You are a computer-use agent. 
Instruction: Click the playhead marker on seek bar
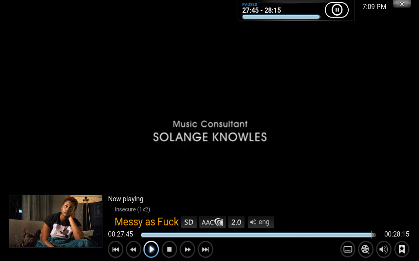[x=372, y=235]
